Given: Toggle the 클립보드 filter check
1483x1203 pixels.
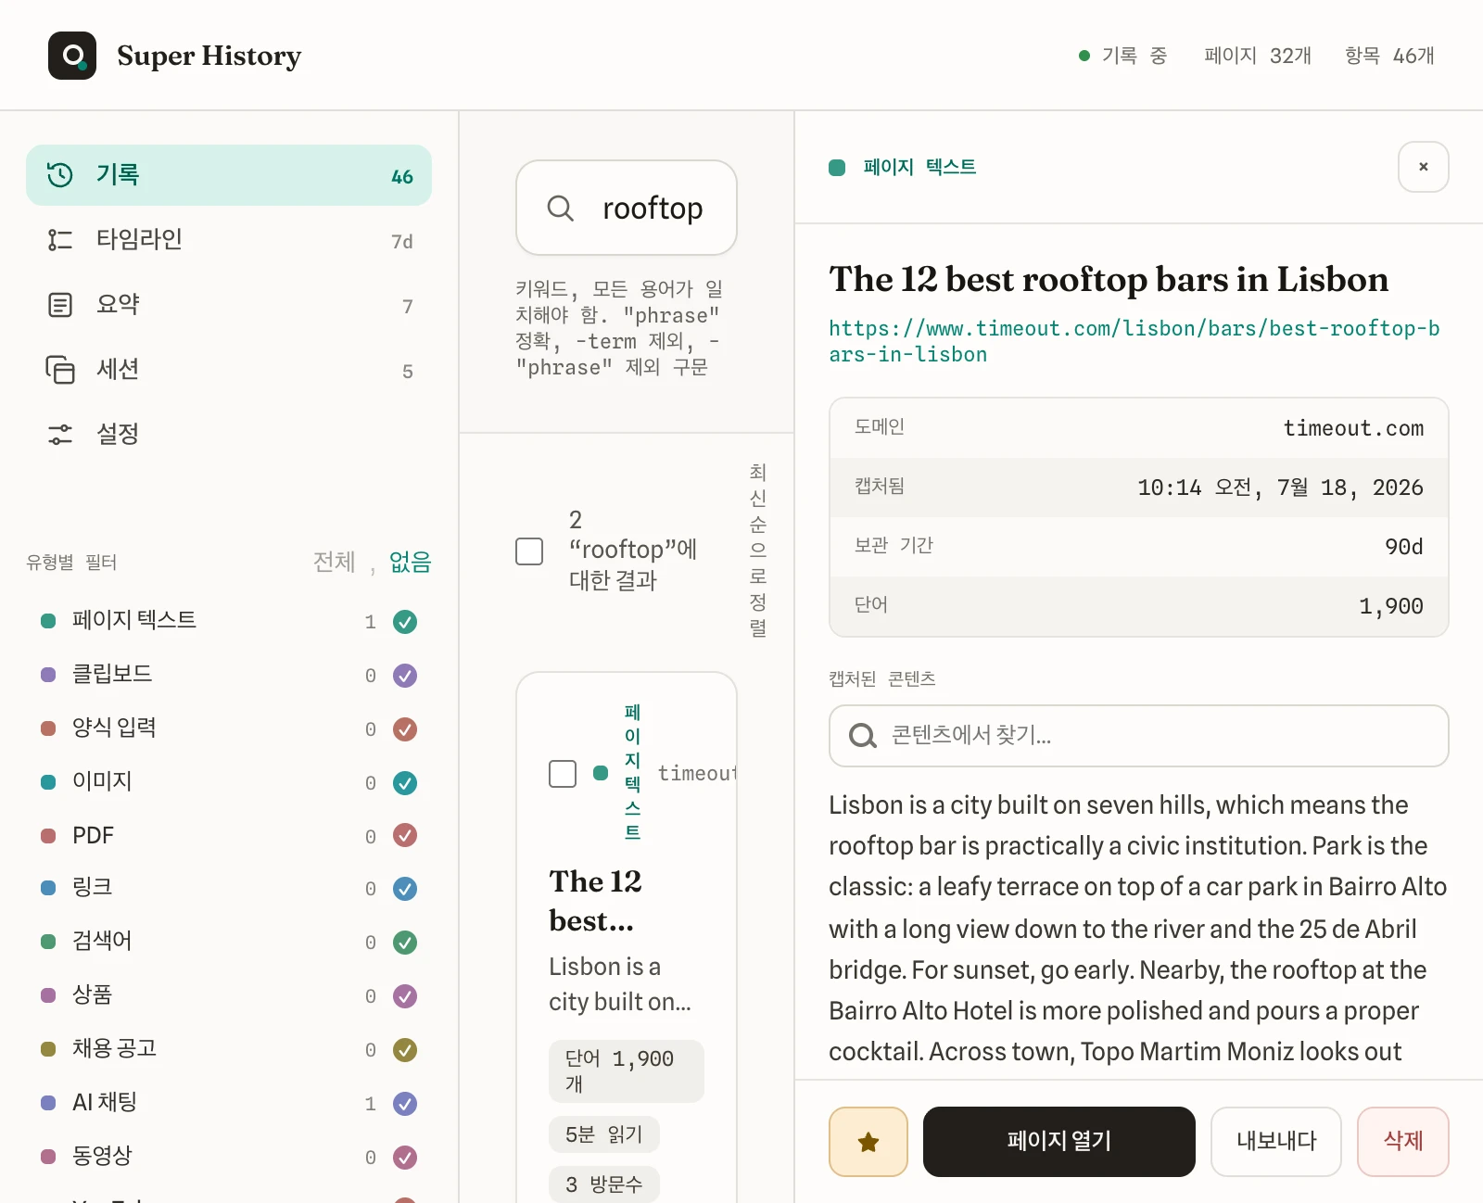Looking at the screenshot, I should pyautogui.click(x=405, y=676).
